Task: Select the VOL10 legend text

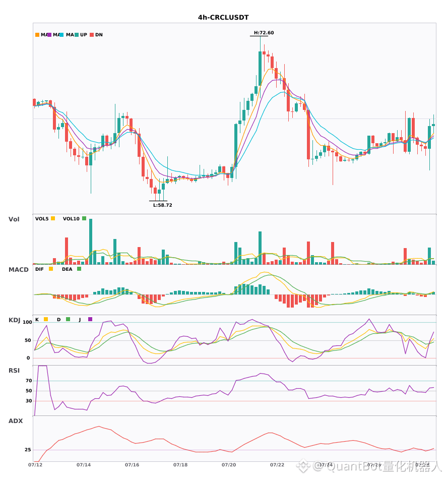Action: [x=71, y=219]
